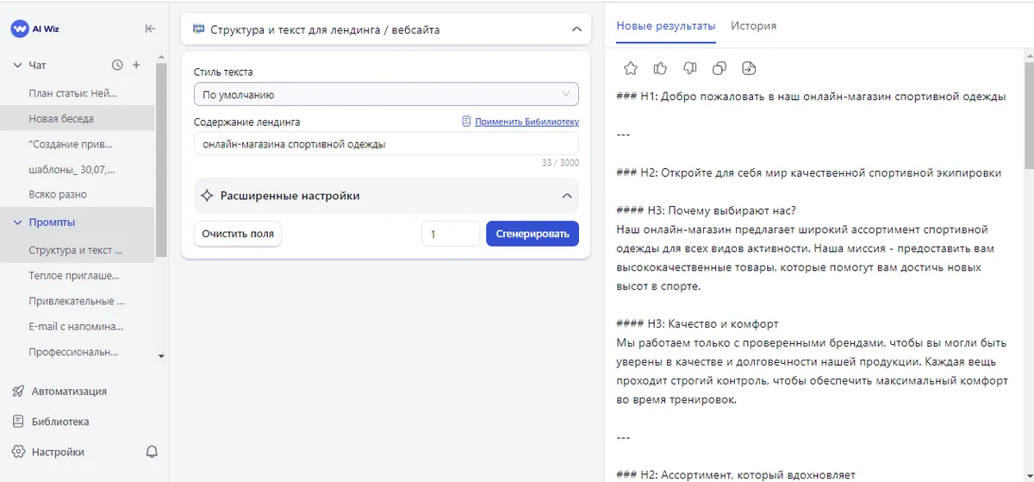Click the Стиль текста label
1034x482 pixels.
223,72
